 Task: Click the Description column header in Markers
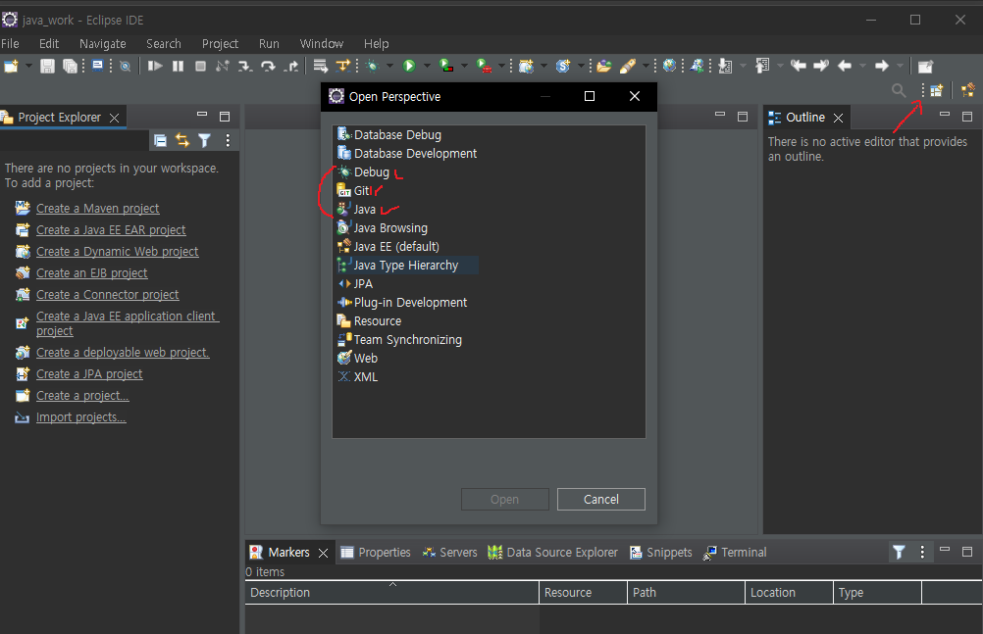coord(391,592)
